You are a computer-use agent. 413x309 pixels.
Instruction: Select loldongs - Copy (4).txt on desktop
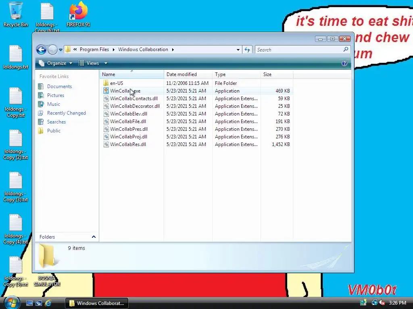16,229
